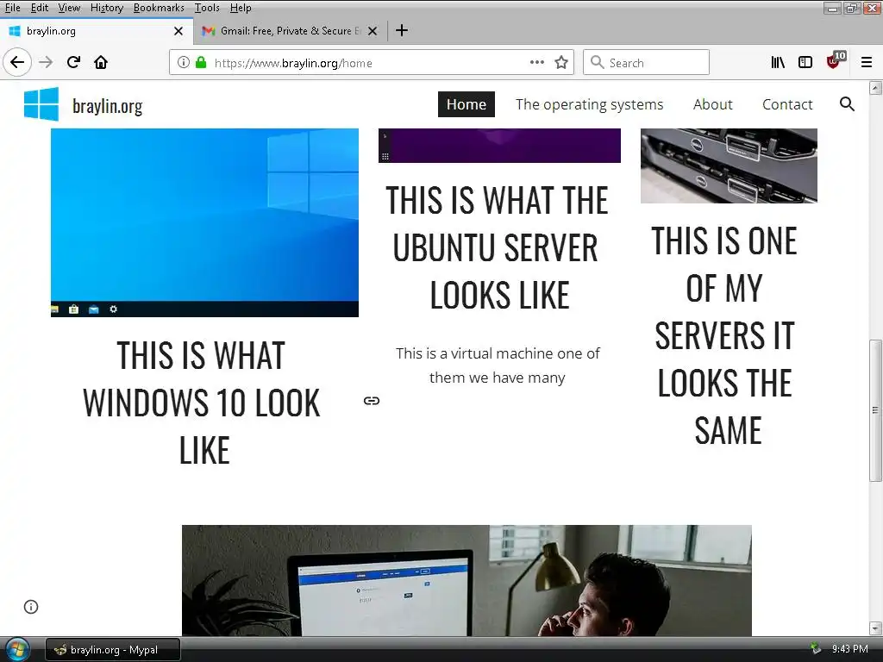Show site information icon in address bar

point(183,62)
